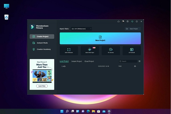Screen dimensions: 171x114
Task: Open the user account avatar icon
Action: [123, 21]
